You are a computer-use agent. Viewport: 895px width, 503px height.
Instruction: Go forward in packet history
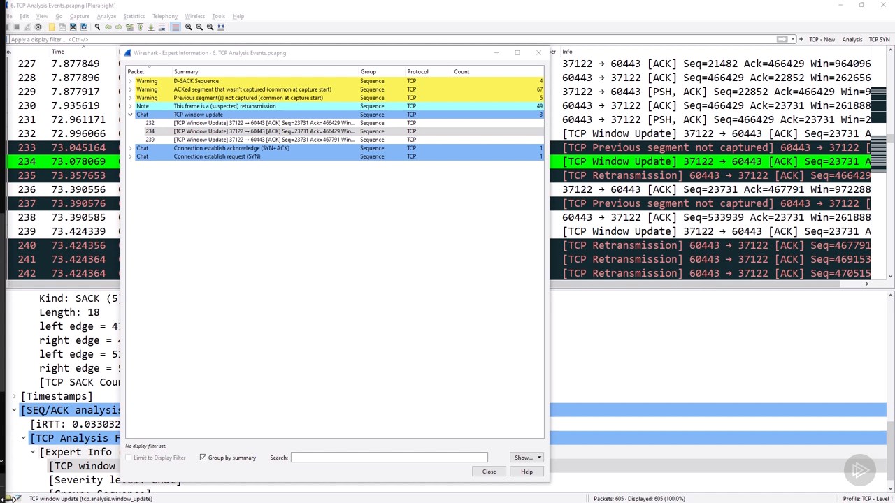tap(119, 27)
